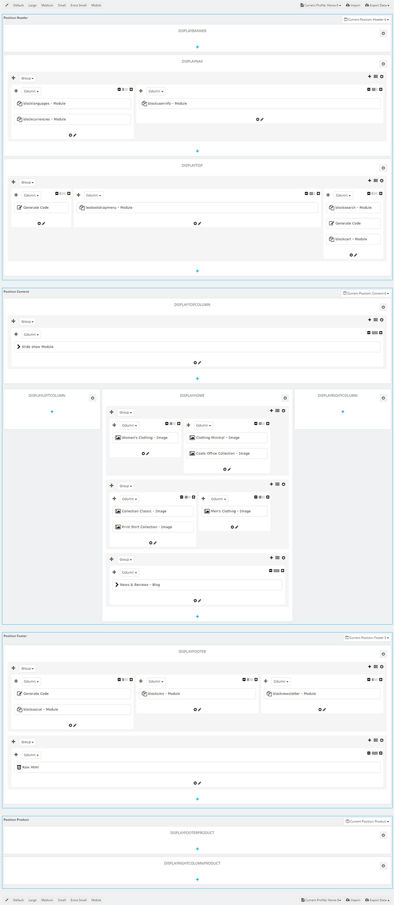Click Import in the bottom toolbar

click(x=353, y=900)
